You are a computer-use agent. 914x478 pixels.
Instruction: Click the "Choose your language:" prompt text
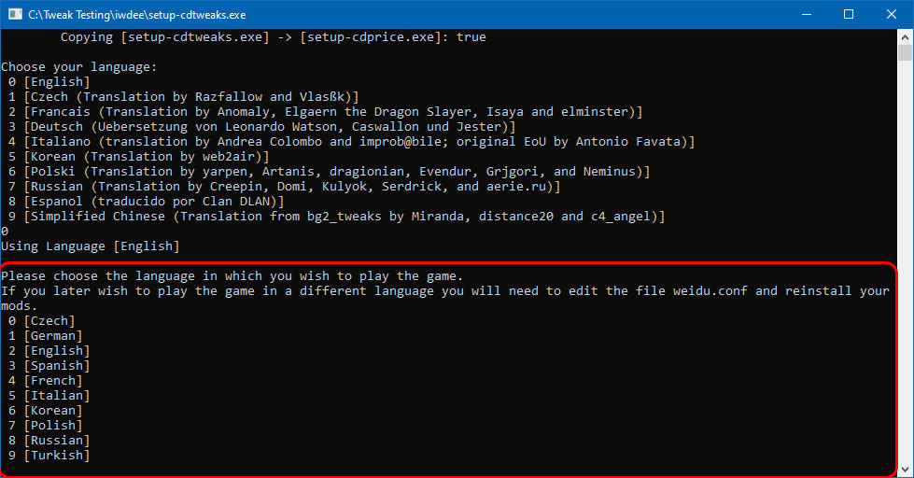click(x=79, y=67)
